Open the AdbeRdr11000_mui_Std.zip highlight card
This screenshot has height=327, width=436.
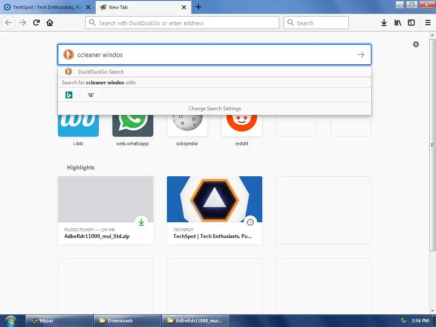(106, 210)
